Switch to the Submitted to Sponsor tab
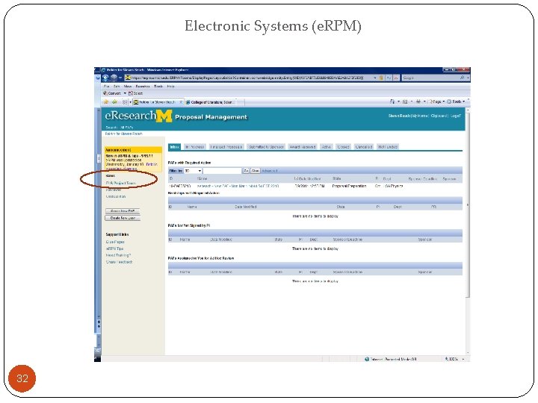Image resolution: width=538 pixels, height=403 pixels. click(266, 147)
